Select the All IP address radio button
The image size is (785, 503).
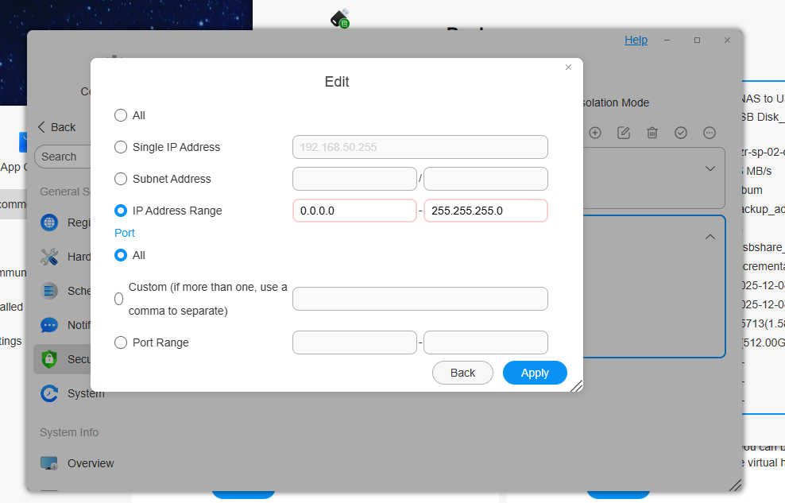[x=121, y=115]
